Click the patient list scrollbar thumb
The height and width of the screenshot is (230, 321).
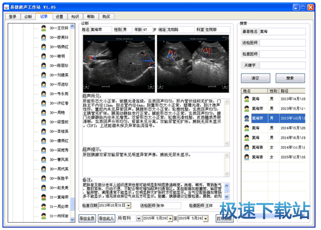pos(72,204)
